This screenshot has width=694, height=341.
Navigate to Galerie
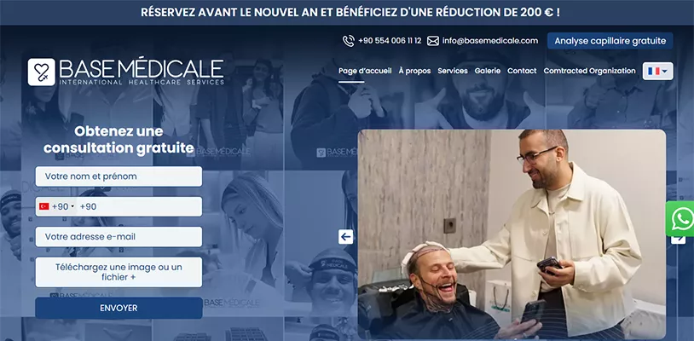click(488, 71)
